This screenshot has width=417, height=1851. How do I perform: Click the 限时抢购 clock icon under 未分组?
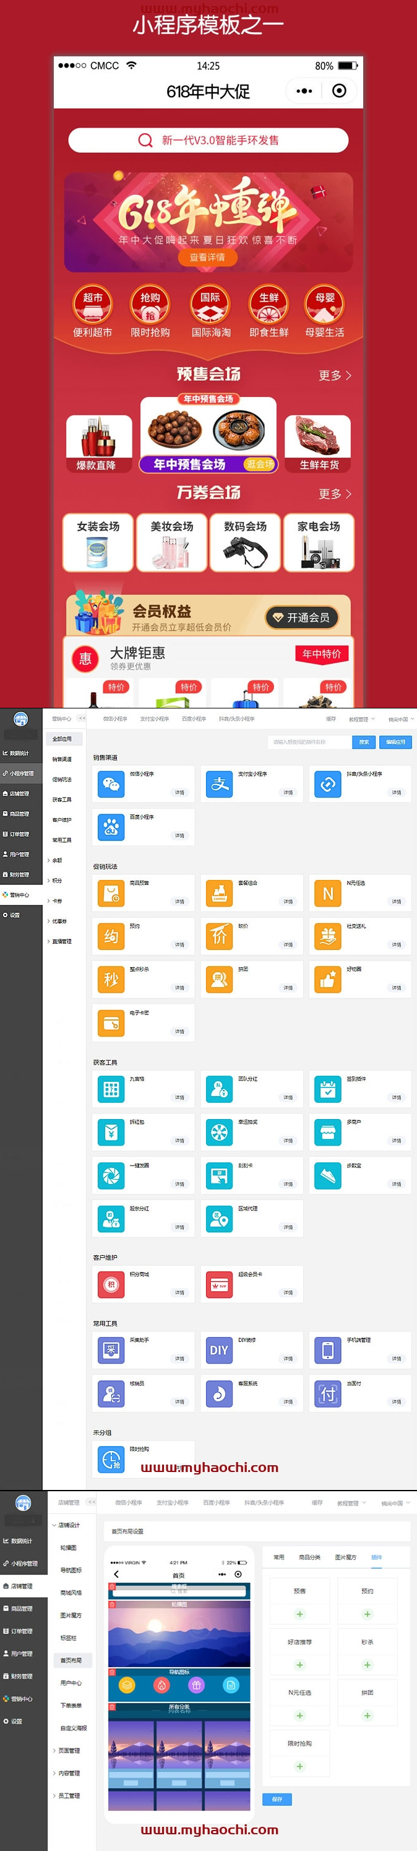[x=111, y=1460]
